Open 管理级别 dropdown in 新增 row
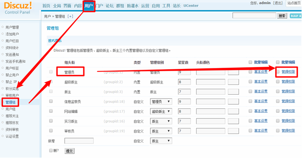 coord(161,141)
